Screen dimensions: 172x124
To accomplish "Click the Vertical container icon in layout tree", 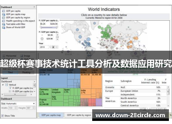I will 7,85.
